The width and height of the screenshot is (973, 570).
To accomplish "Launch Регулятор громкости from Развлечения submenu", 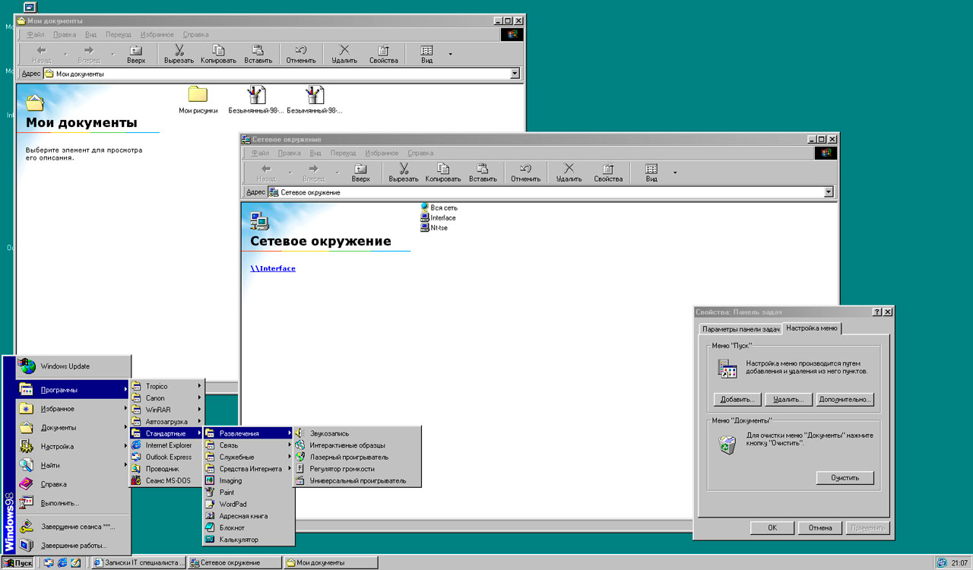I will (x=341, y=469).
